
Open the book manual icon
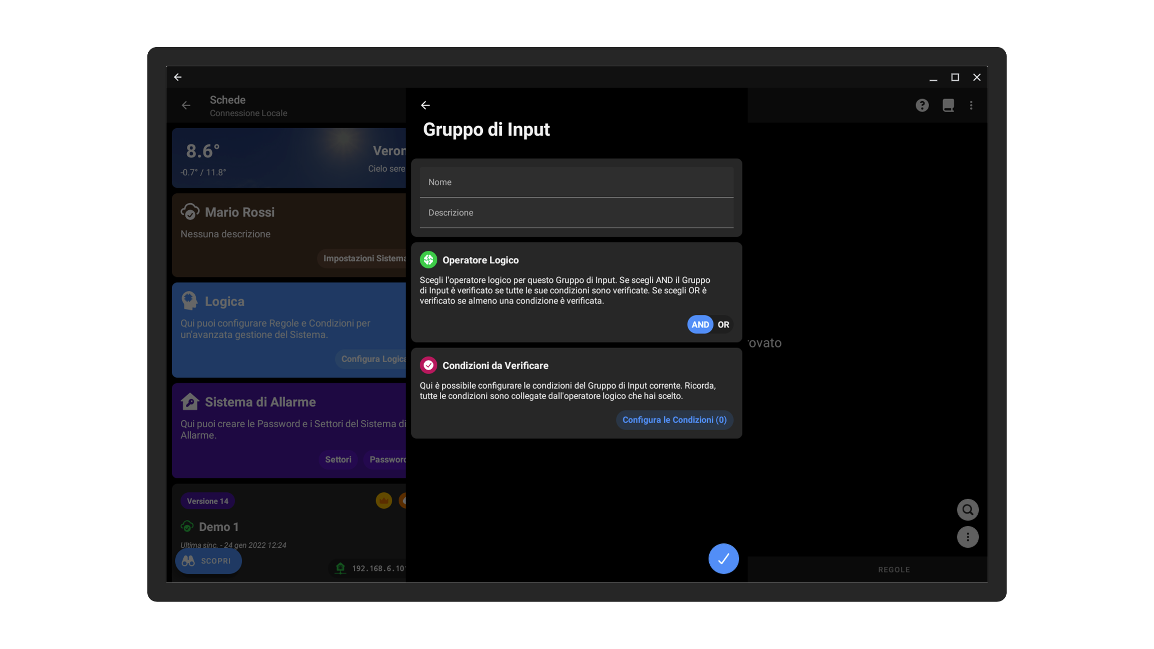[x=948, y=105]
